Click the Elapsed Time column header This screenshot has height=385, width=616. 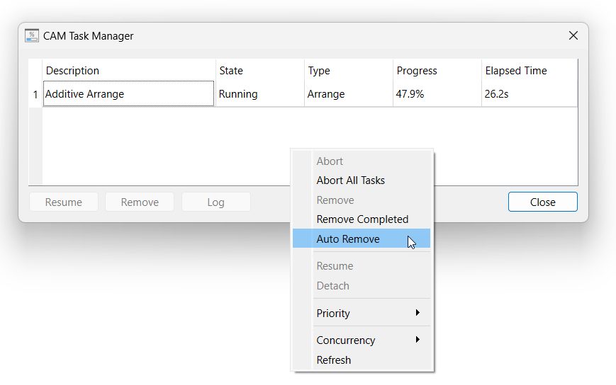click(529, 71)
